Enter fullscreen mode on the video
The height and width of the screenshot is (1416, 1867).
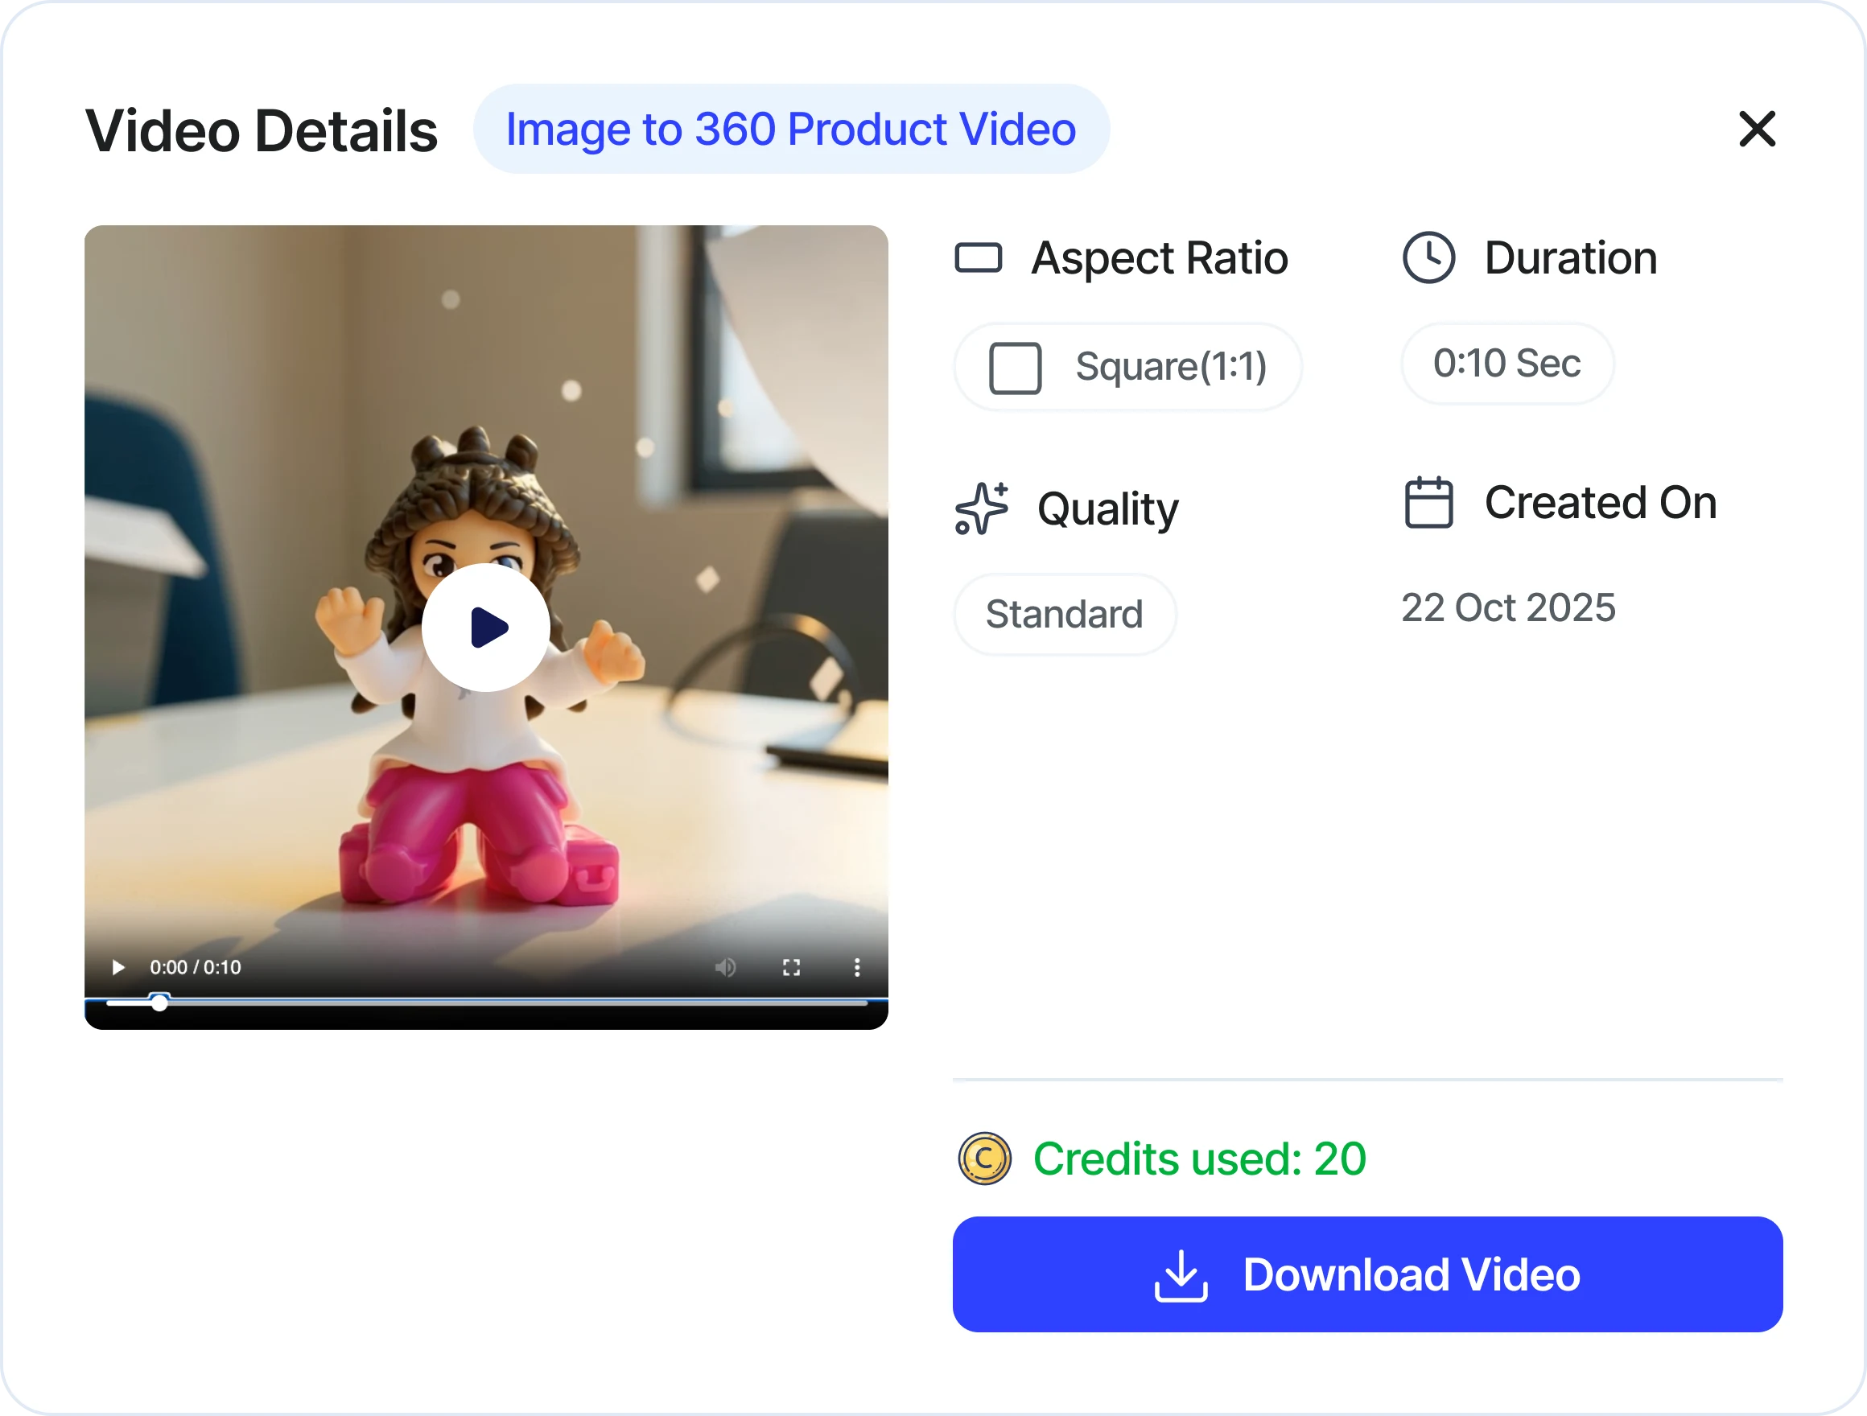791,967
